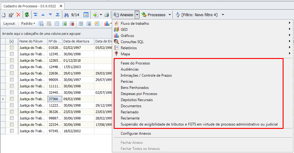This screenshot has height=153, width=294.
Task: Tick checkbox for row dated 30/06/1997
Action: (12, 80)
